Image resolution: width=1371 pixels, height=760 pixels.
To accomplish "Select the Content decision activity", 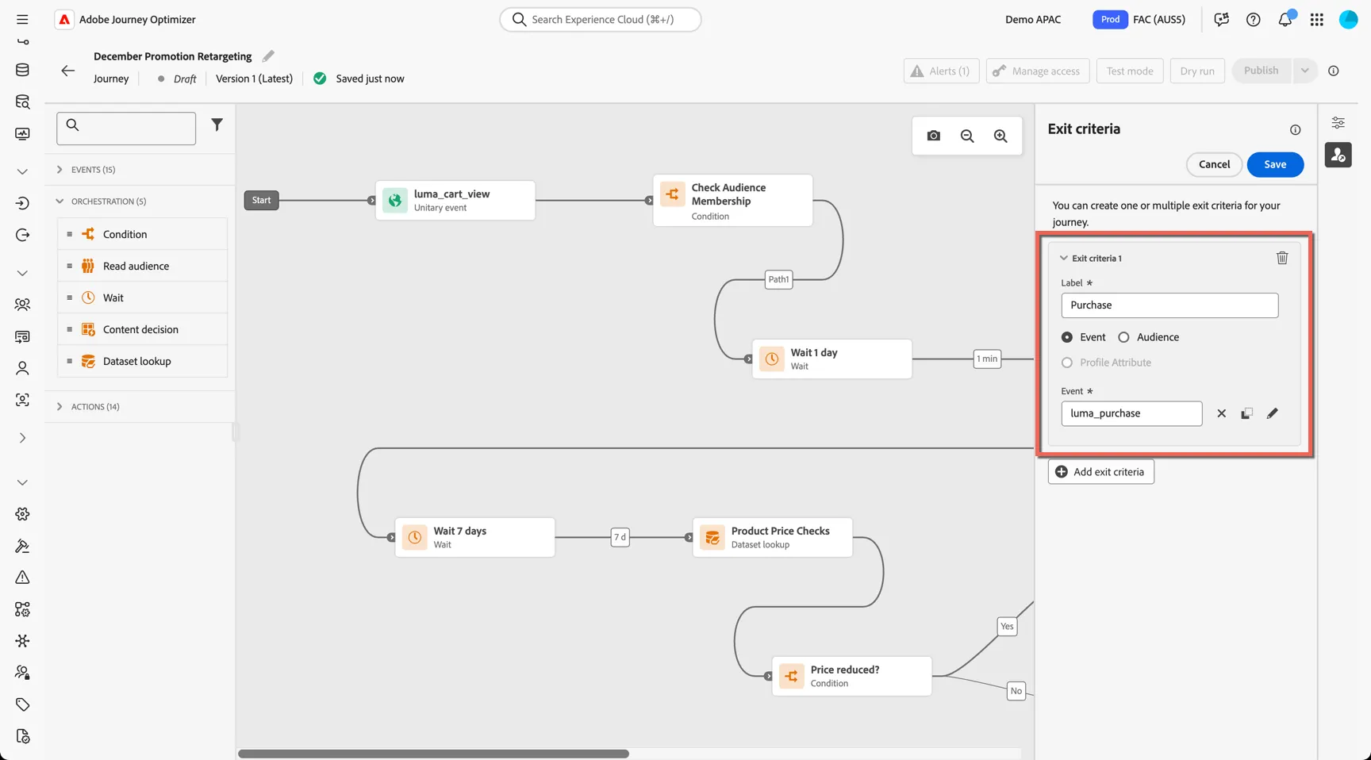I will point(143,329).
